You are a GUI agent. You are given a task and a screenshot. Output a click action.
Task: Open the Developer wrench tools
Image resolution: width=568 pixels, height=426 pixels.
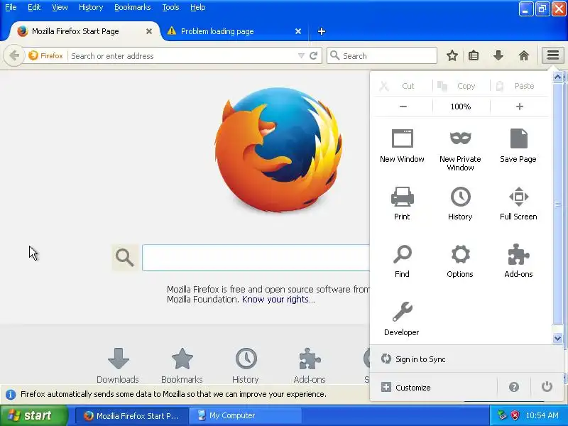[x=402, y=319]
